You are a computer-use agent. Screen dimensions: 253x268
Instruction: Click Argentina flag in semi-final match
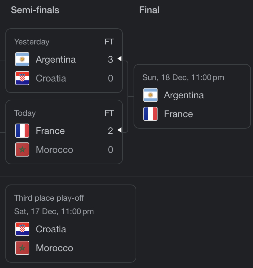[x=22, y=59]
